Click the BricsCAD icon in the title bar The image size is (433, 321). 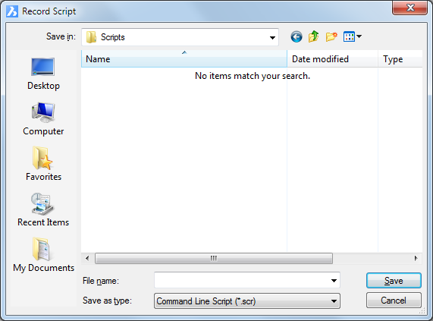(x=12, y=11)
